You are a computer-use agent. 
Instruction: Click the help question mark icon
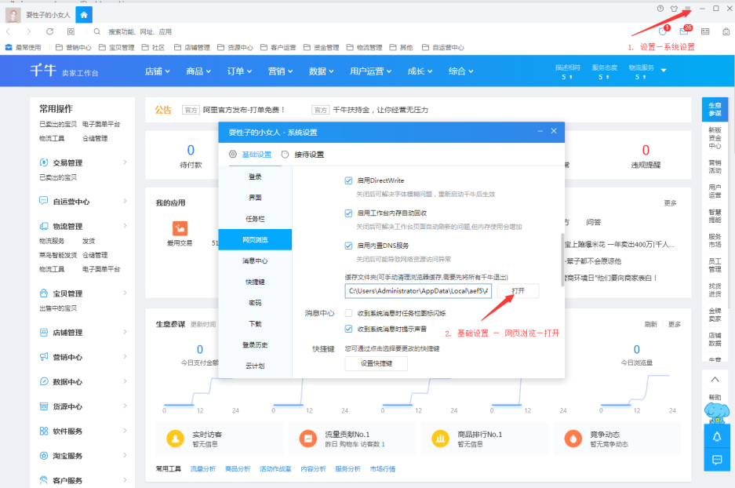pyautogui.click(x=660, y=9)
